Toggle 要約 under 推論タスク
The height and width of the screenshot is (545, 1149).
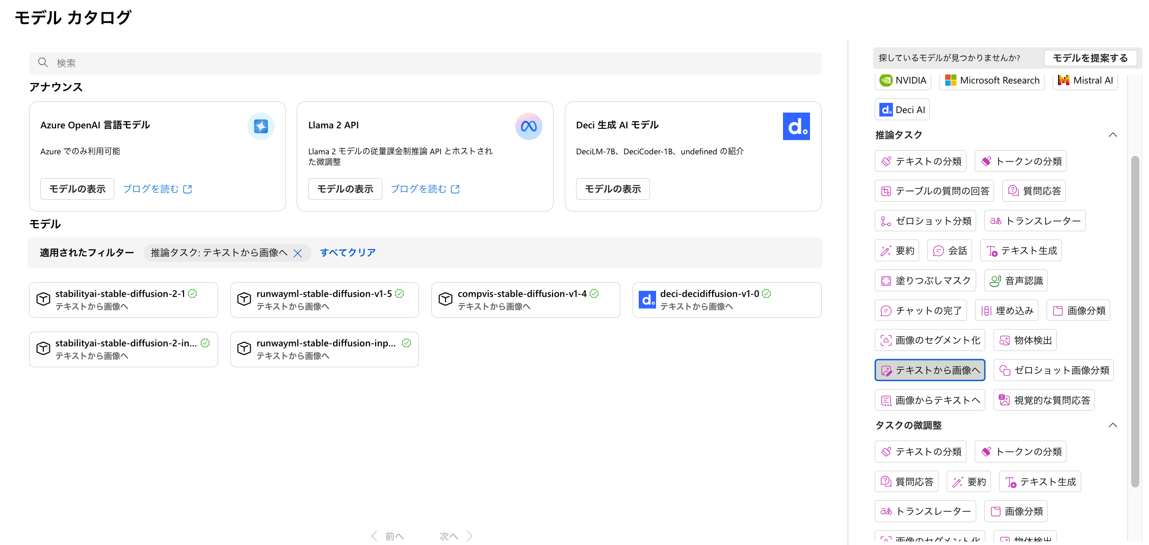coord(897,251)
